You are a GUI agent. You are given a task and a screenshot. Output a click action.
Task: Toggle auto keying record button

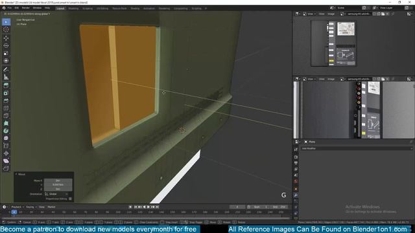pos(130,207)
